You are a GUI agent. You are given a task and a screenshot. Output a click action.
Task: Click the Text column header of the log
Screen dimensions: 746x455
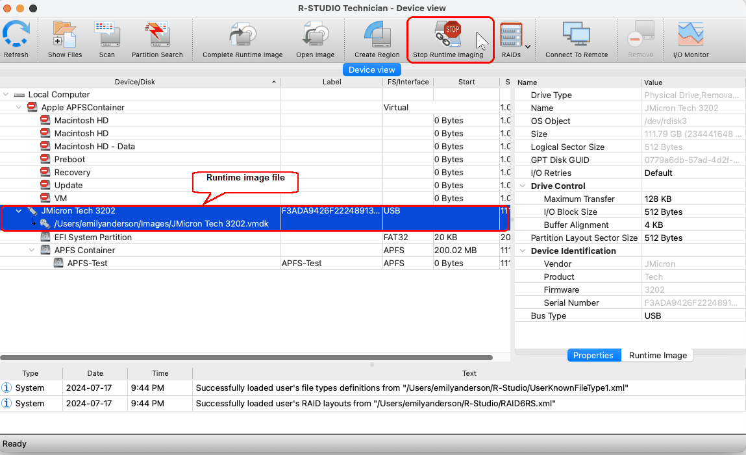point(469,373)
